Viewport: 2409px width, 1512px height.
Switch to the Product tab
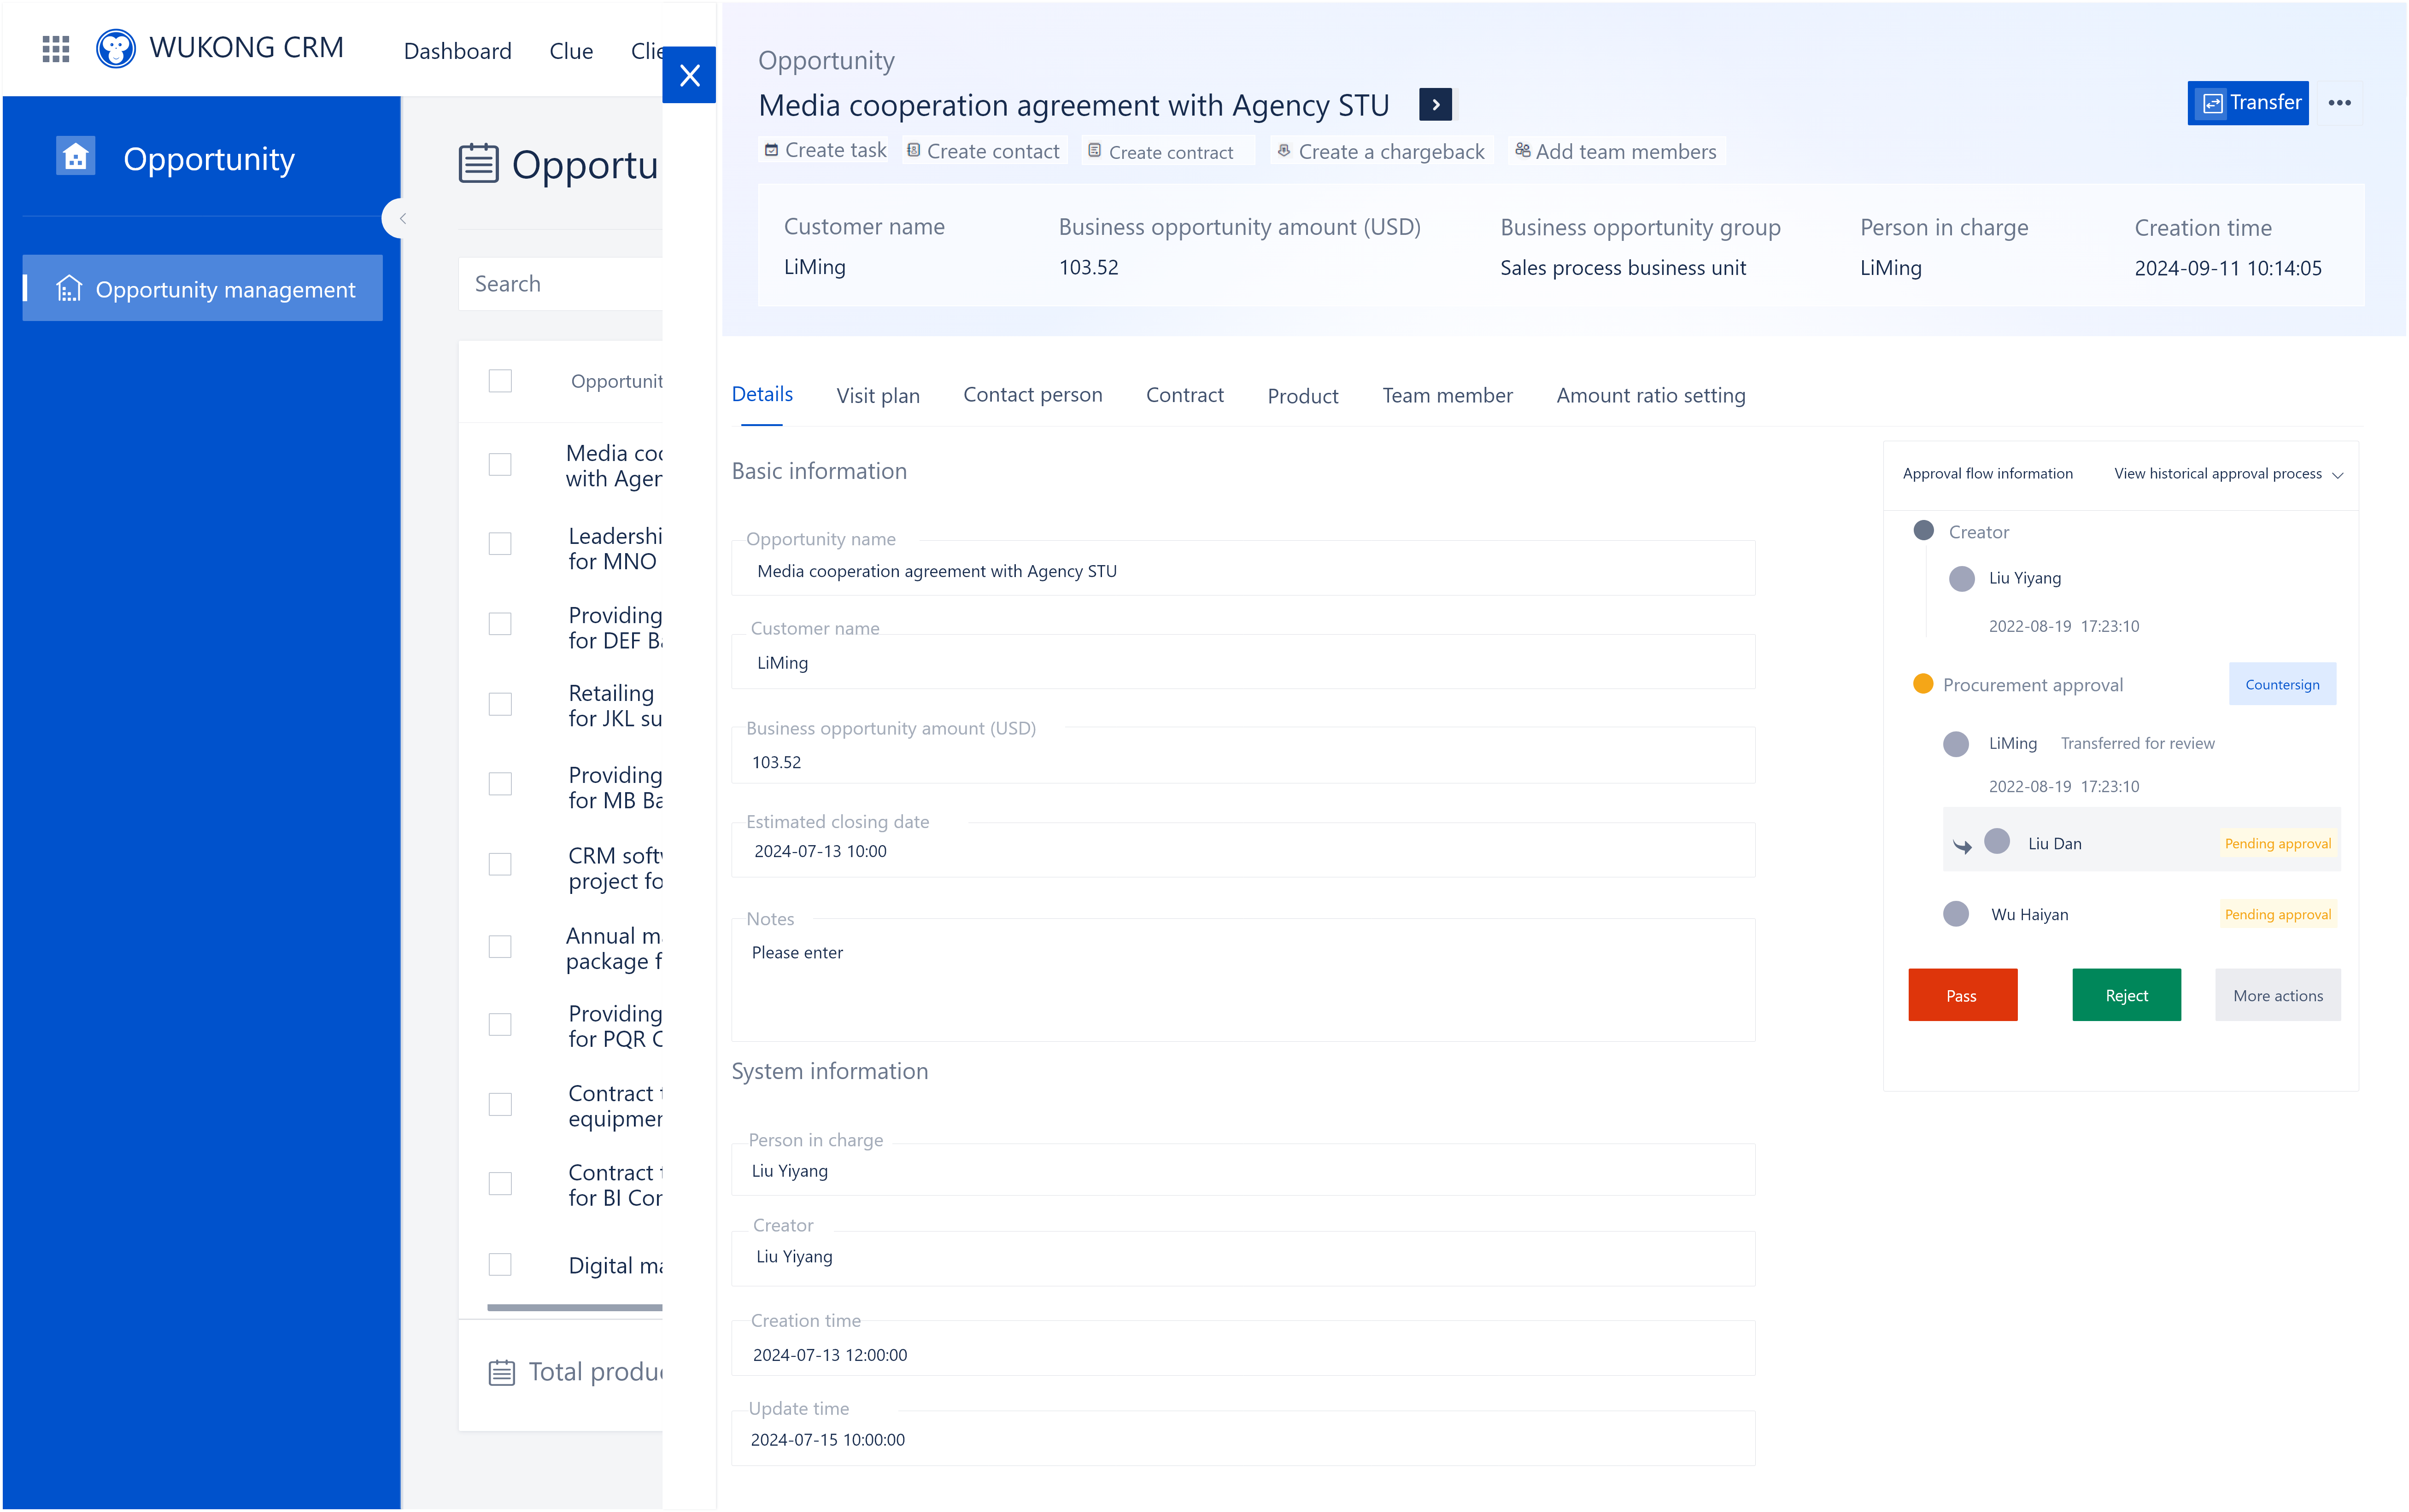1302,396
